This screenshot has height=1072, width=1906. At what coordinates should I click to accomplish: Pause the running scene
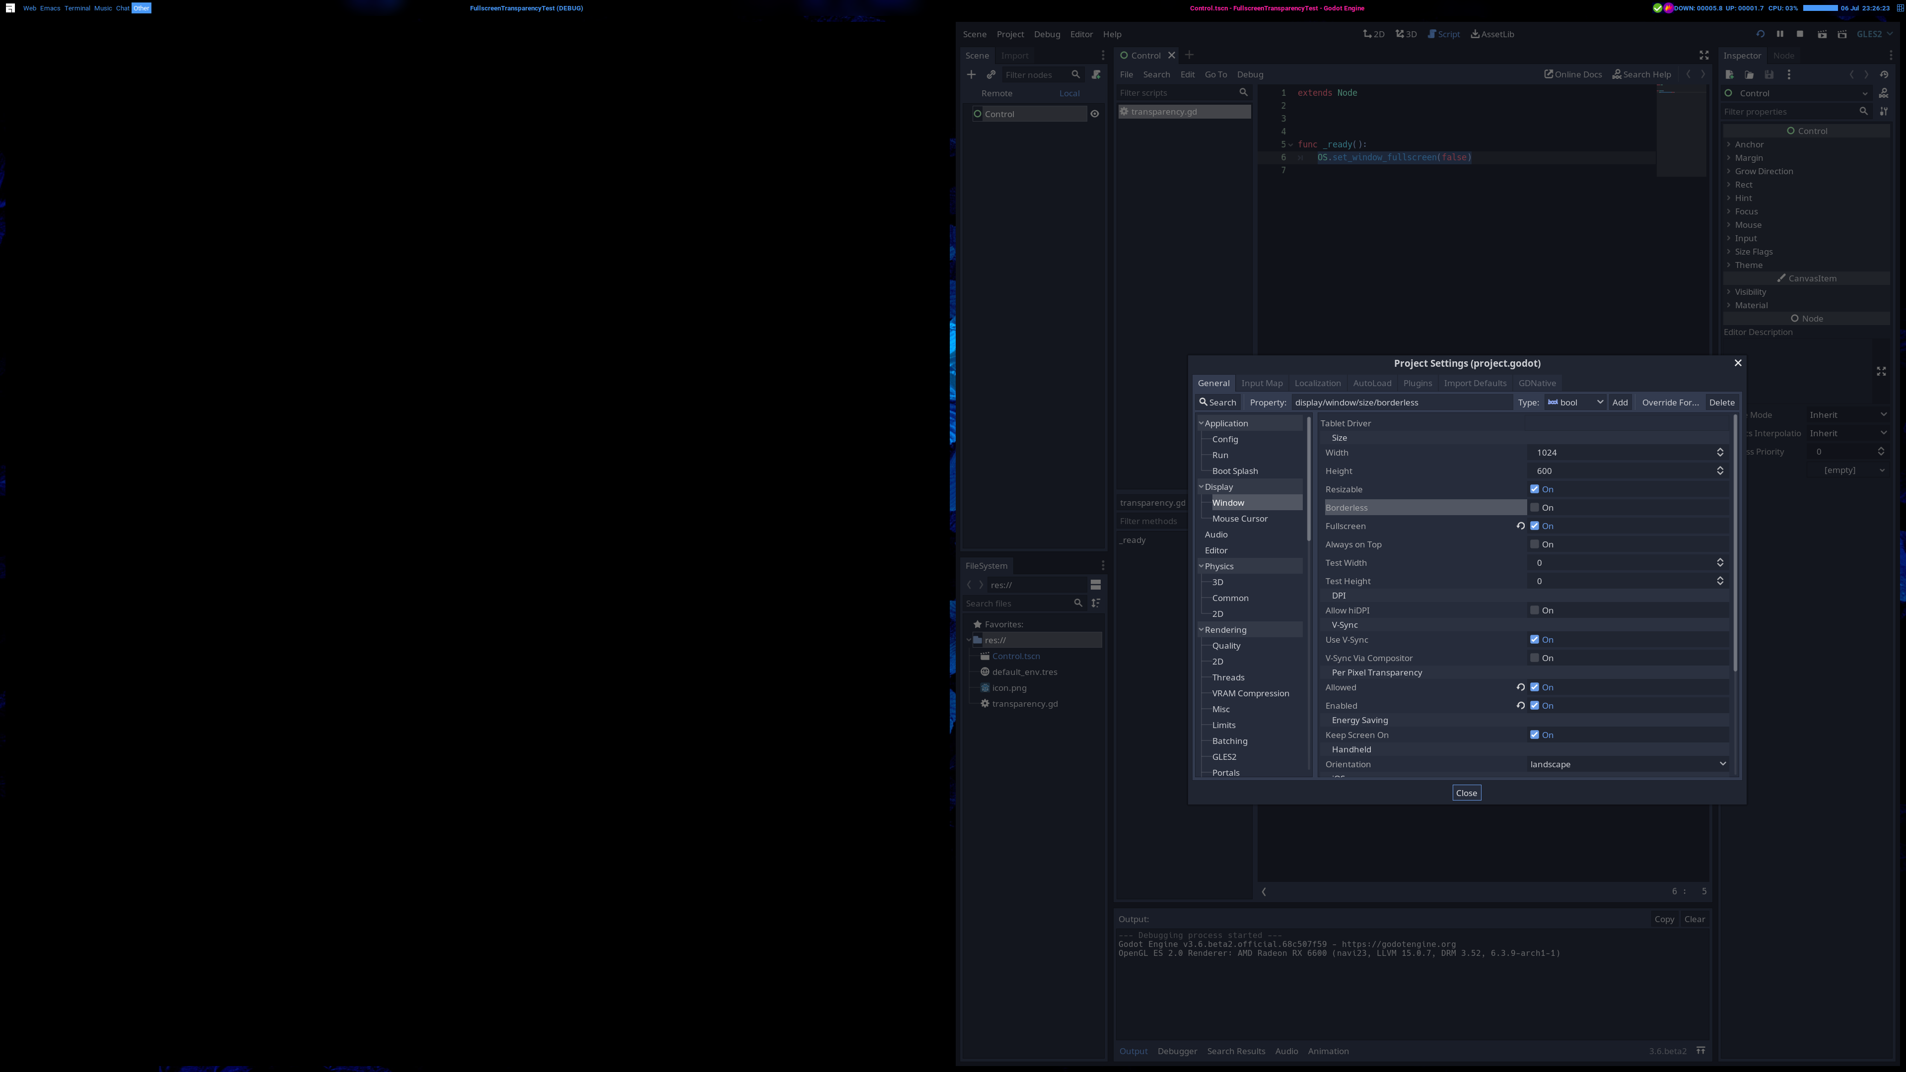1779,34
